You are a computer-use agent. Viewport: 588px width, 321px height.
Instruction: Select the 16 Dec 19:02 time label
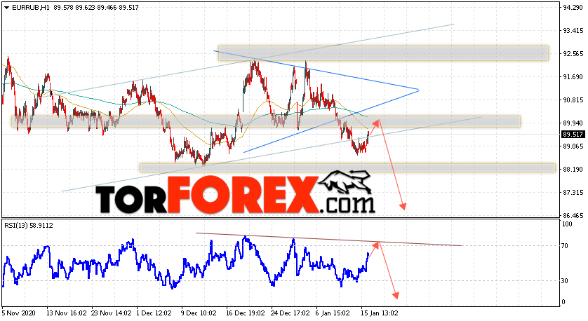(246, 313)
